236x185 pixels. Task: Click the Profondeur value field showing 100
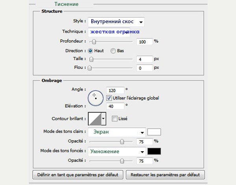(x=144, y=42)
